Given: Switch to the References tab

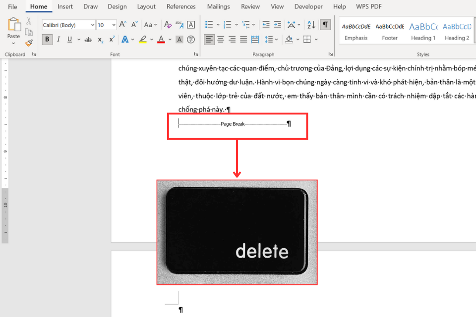Looking at the screenshot, I should [181, 6].
